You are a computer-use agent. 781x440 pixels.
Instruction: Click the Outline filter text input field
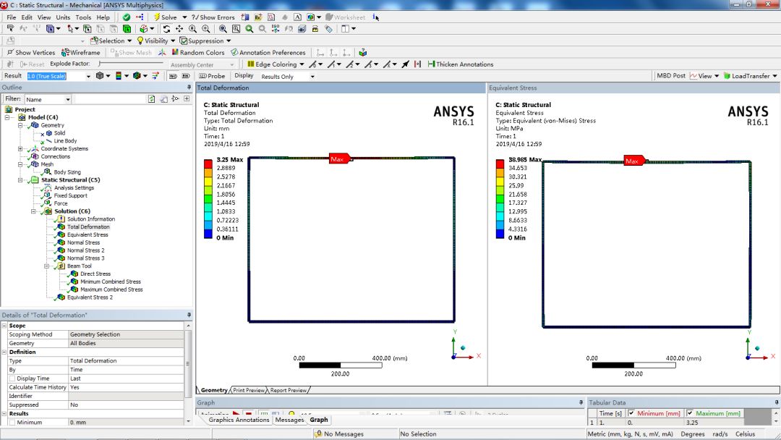pos(109,99)
